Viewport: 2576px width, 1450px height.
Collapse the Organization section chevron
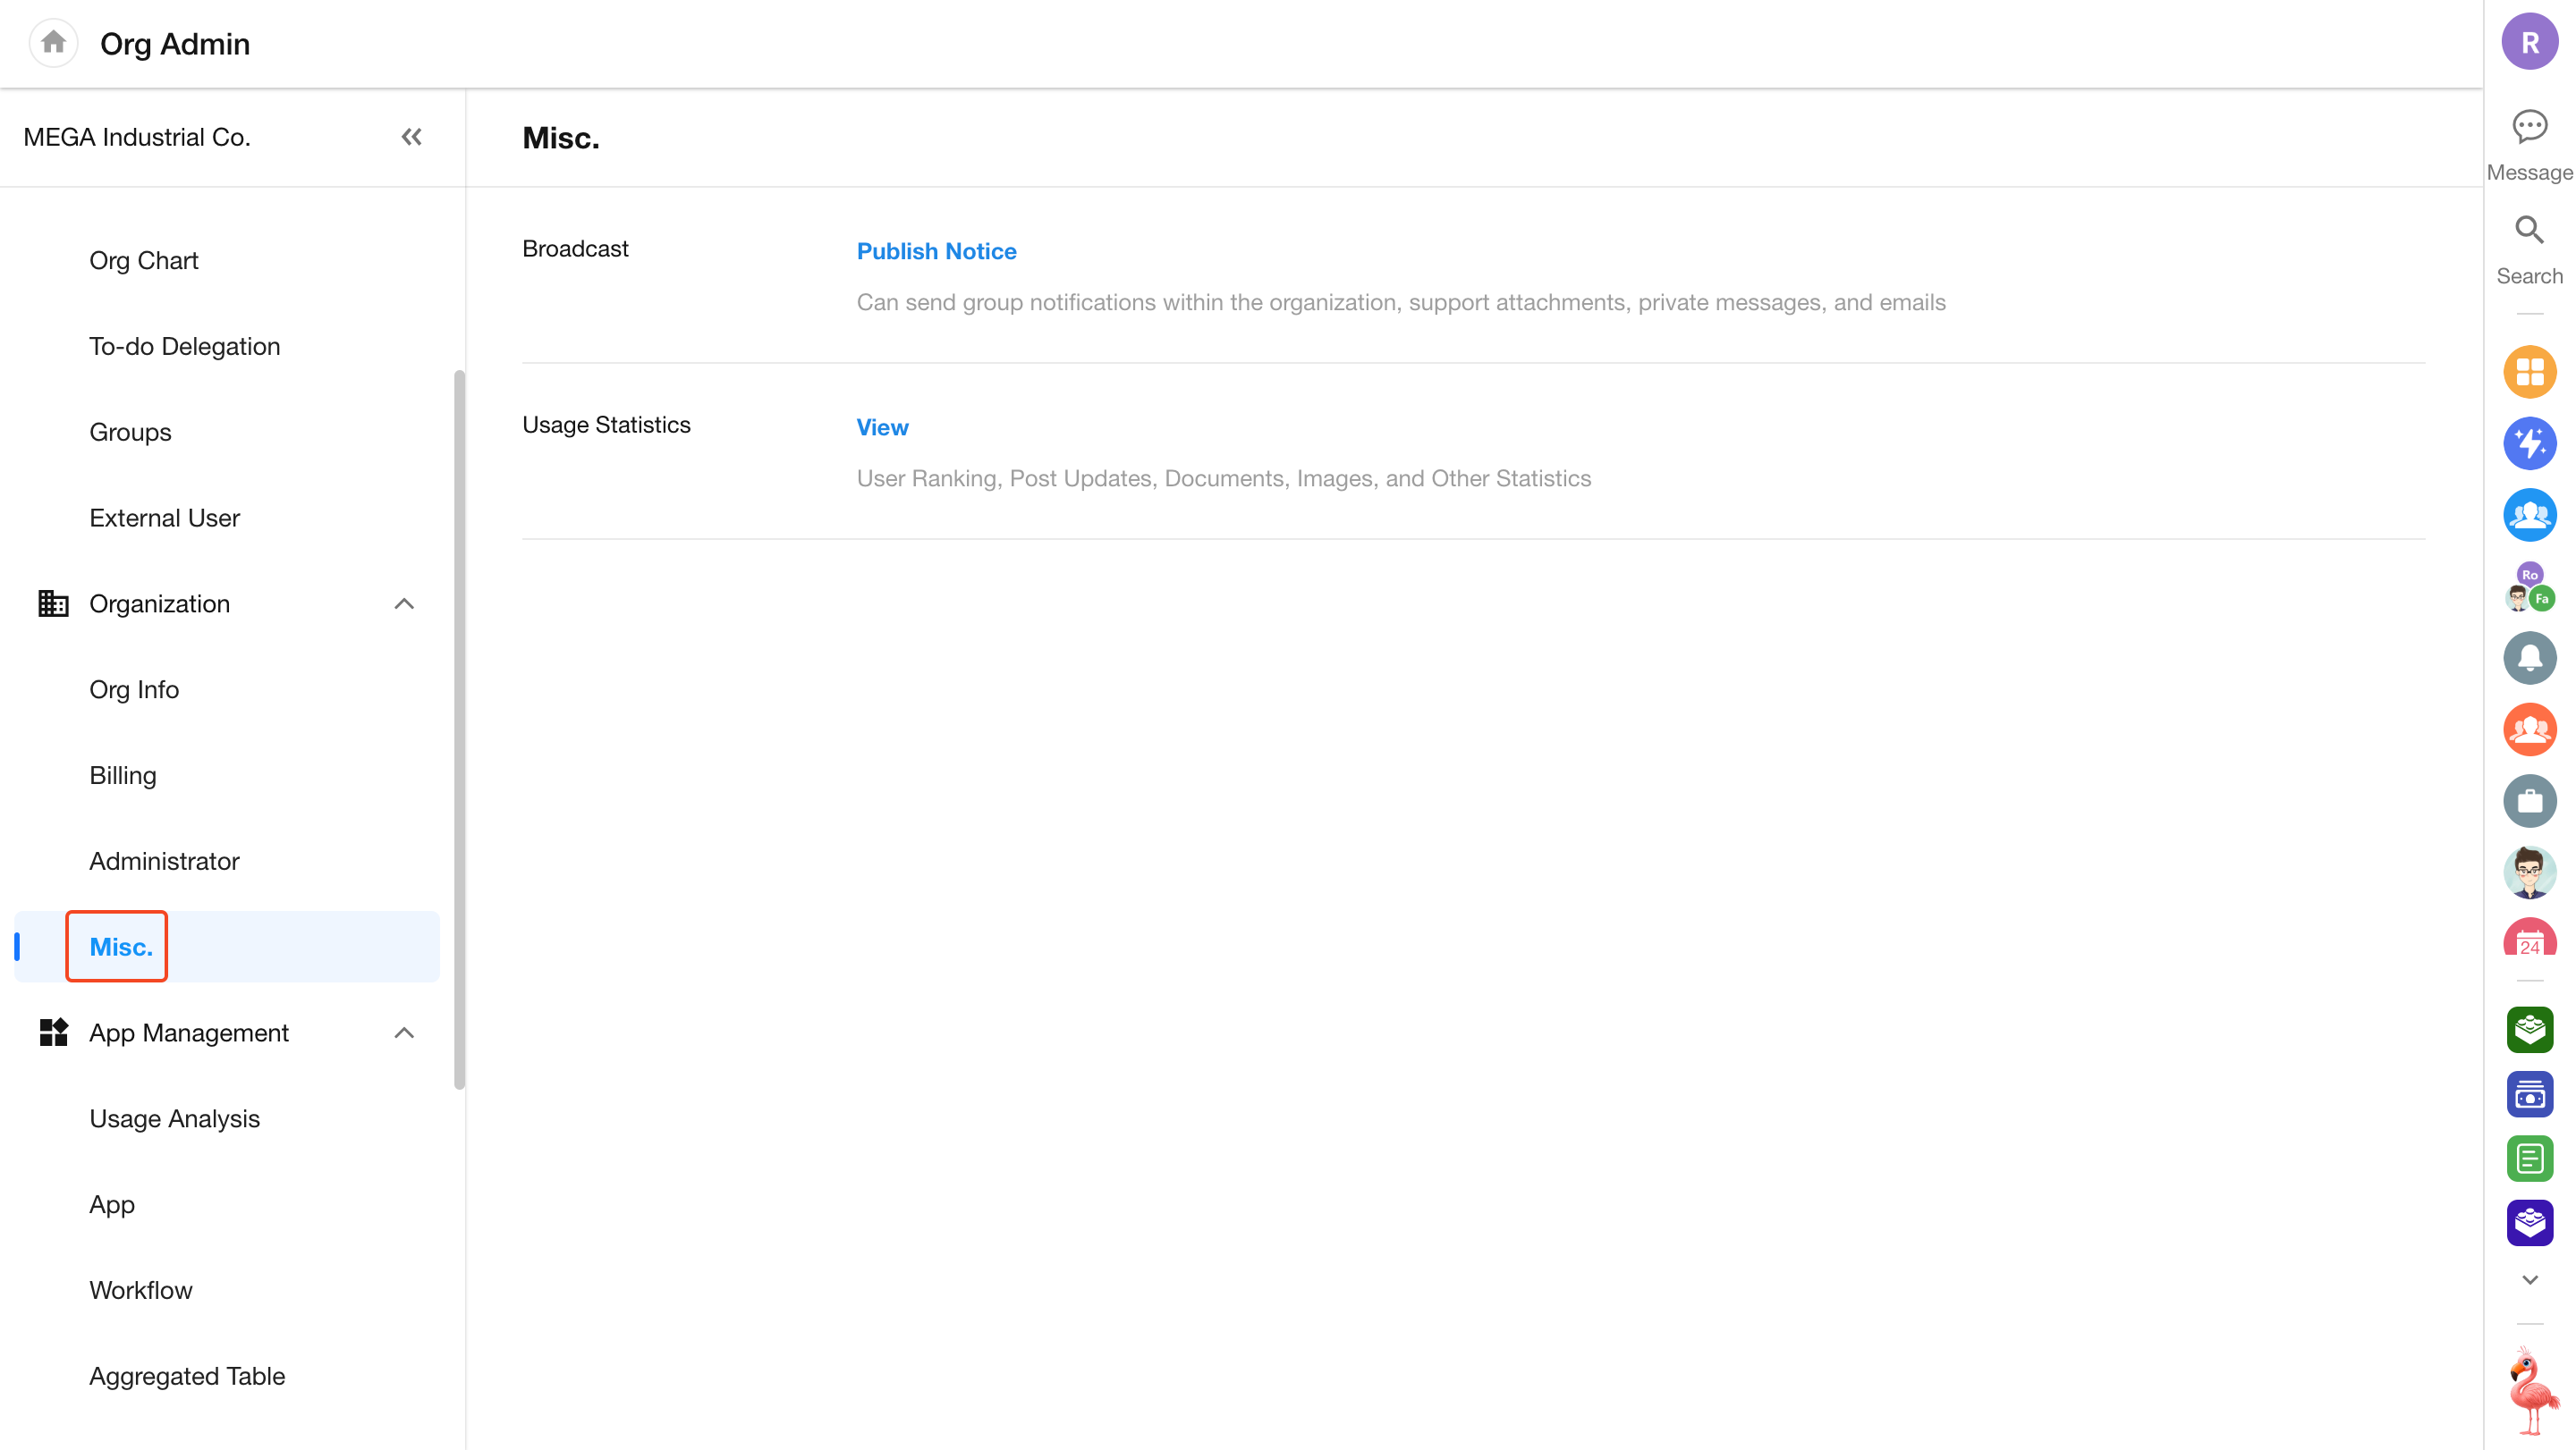[404, 603]
